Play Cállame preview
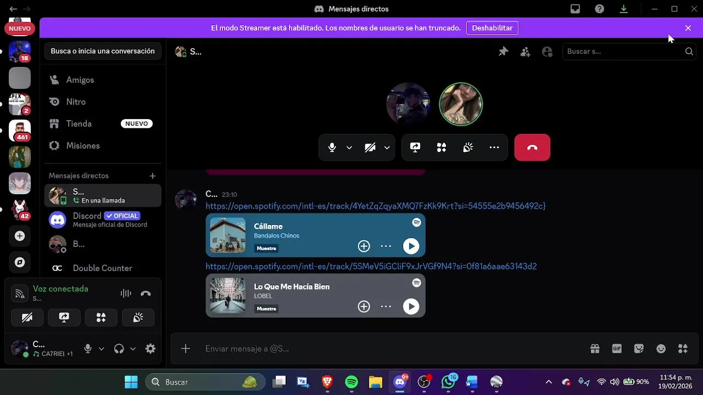This screenshot has width=703, height=395. pyautogui.click(x=411, y=246)
